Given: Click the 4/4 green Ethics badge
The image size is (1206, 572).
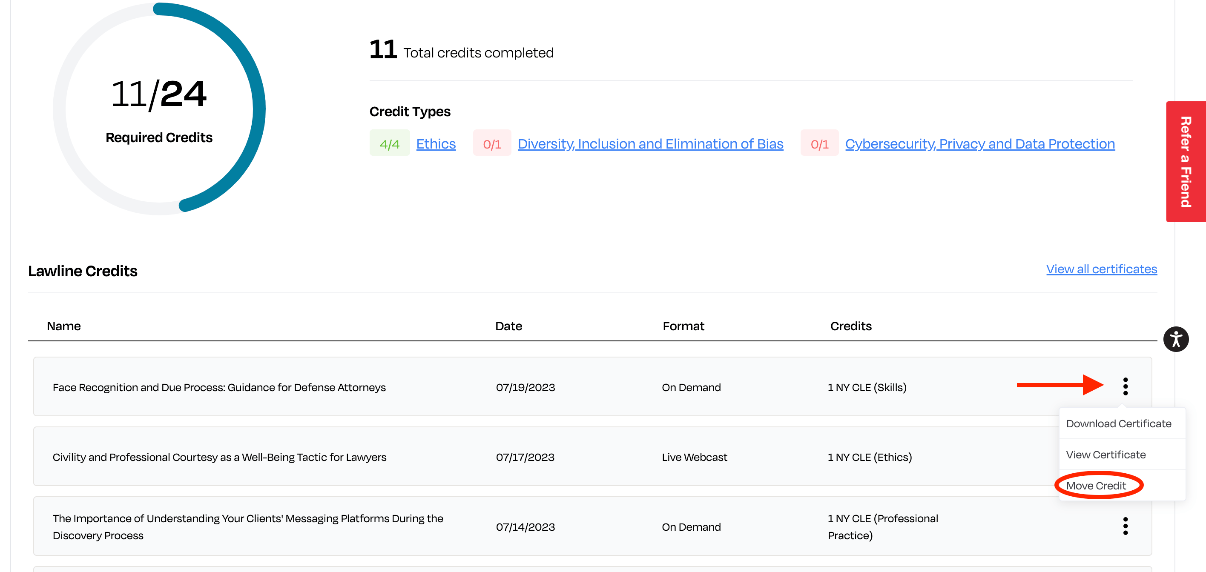Looking at the screenshot, I should [390, 143].
